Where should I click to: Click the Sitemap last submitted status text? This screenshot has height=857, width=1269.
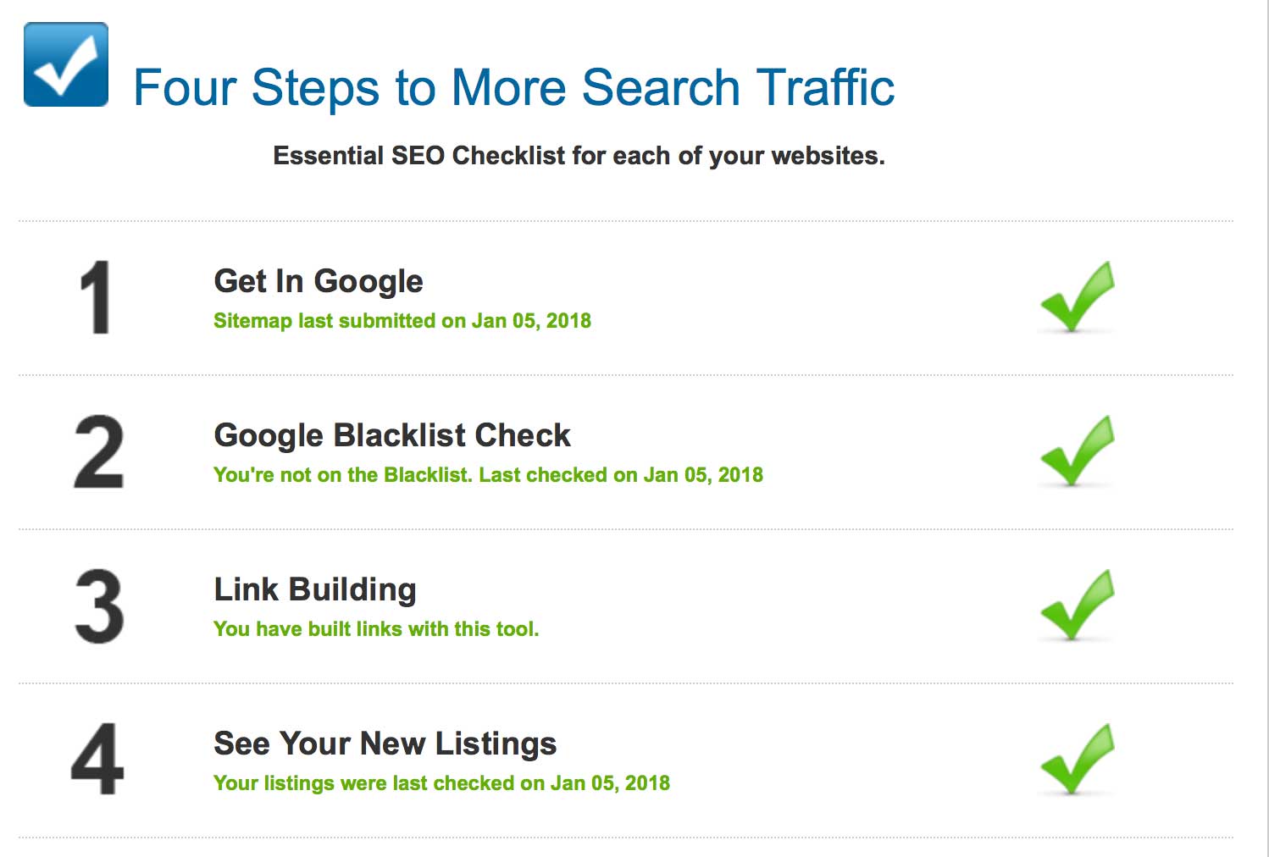tap(402, 321)
